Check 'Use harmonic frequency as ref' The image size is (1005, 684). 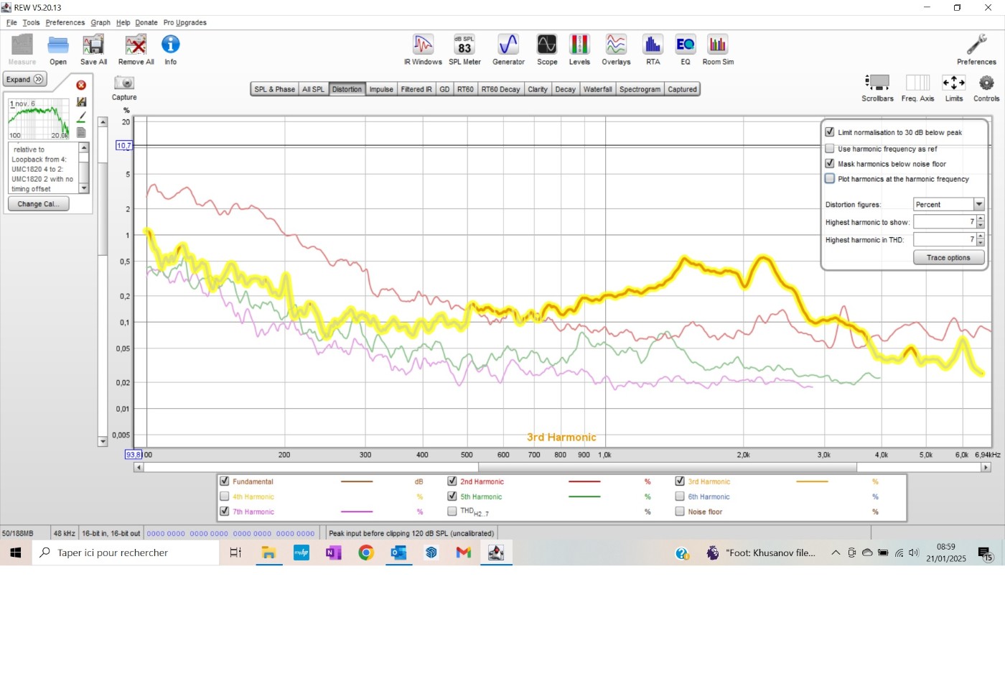[830, 149]
